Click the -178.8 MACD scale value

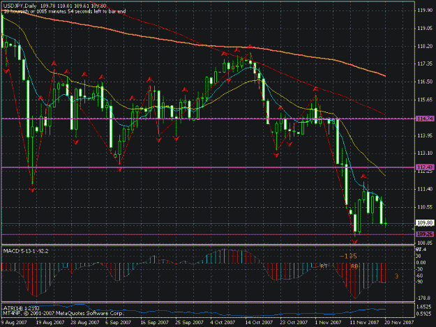[423, 298]
